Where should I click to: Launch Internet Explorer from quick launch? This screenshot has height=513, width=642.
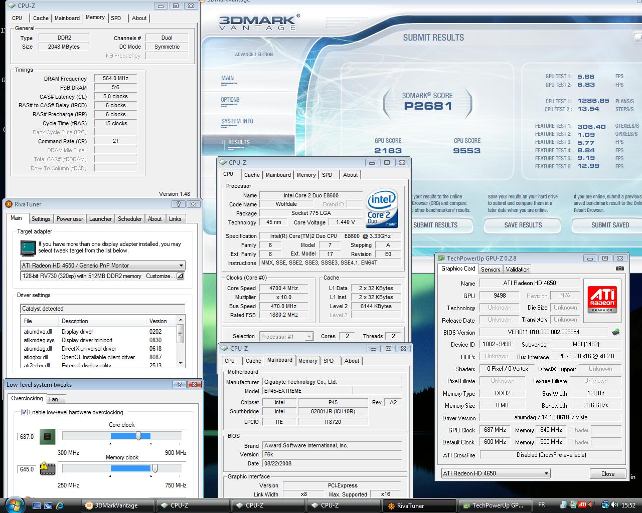(60, 505)
